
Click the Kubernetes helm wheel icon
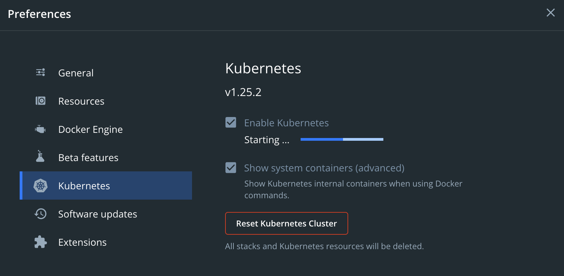click(40, 186)
